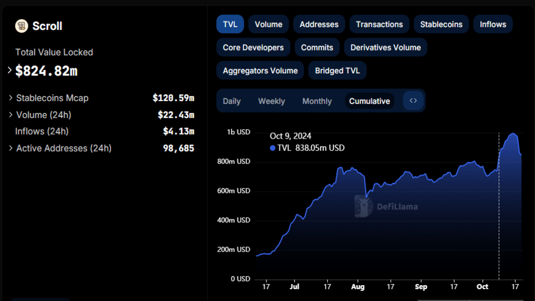
Task: Expand the Total Value Locked breakdown
Action: tap(10, 70)
